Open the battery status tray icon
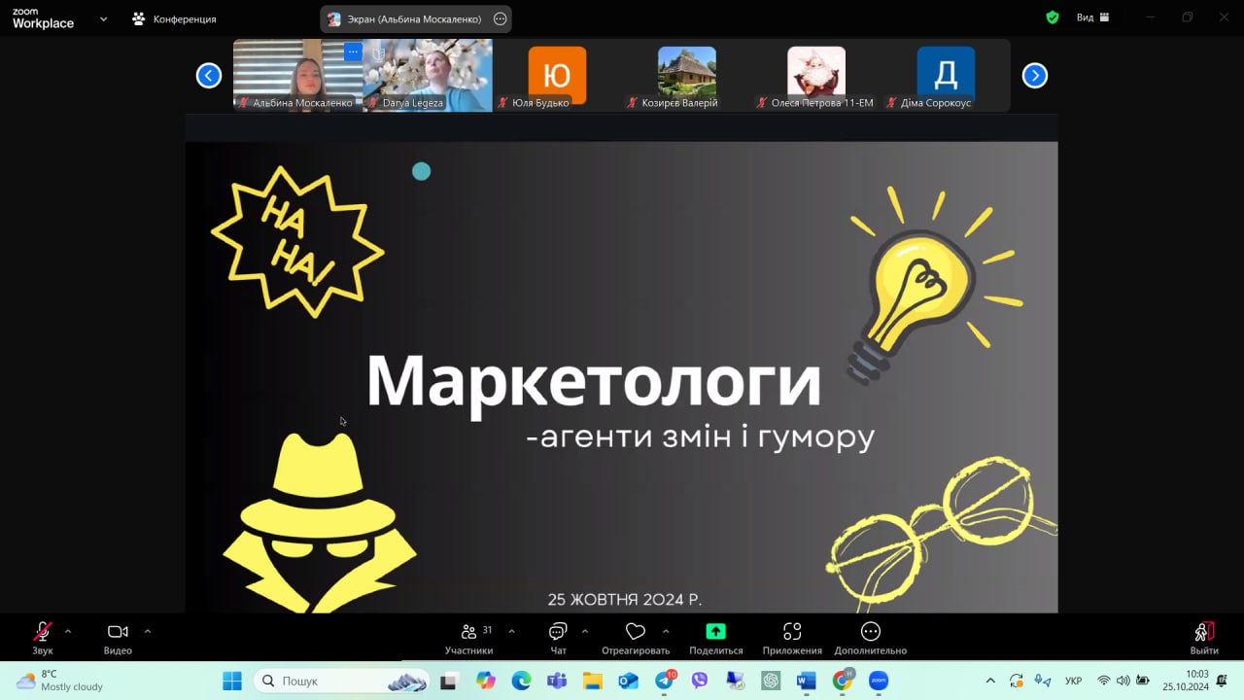Image resolution: width=1244 pixels, height=700 pixels. 1143,681
